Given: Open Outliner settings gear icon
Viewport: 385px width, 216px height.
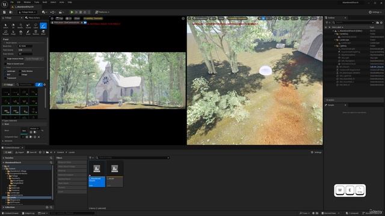Looking at the screenshot, I should [381, 23].
